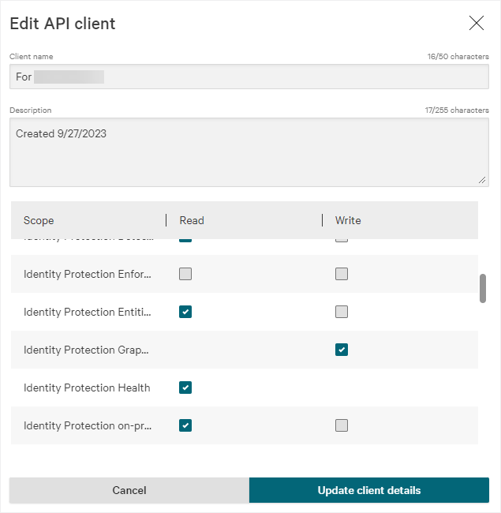Screen dimensions: 501x513
Task: Enable Write for Identity Protection Entities
Action: point(342,312)
